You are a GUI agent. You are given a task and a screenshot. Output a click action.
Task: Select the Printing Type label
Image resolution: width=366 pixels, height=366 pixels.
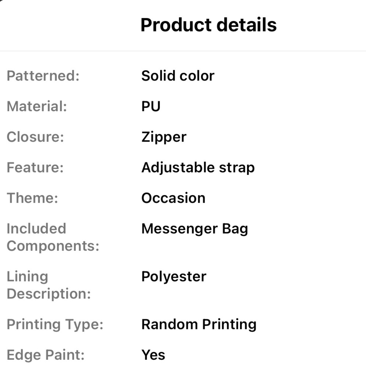pos(55,325)
